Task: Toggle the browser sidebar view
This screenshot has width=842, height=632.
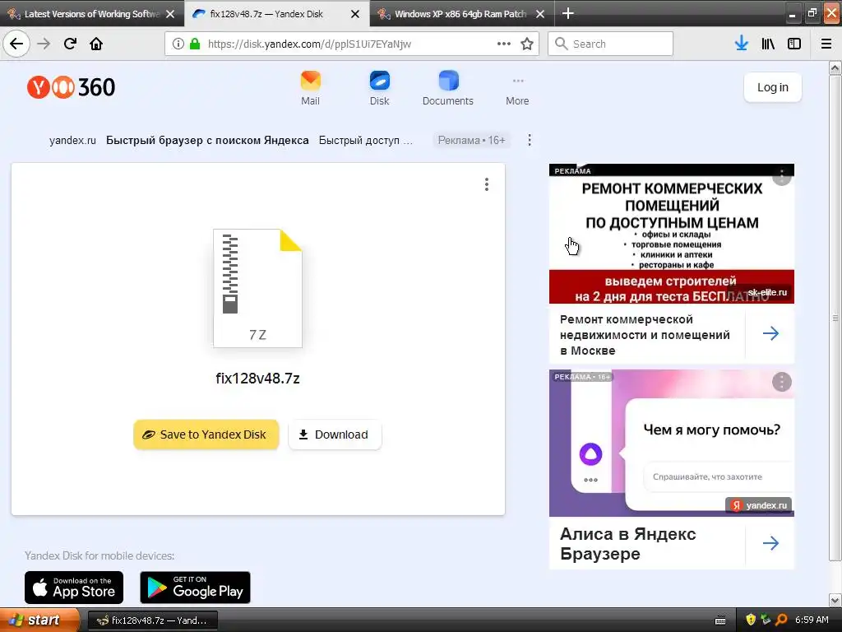Action: [x=794, y=44]
